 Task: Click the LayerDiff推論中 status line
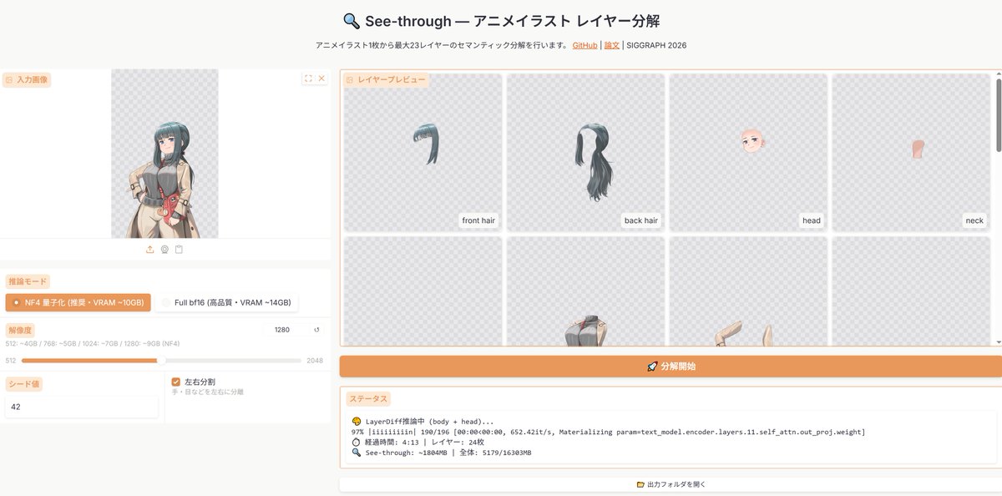(x=423, y=421)
